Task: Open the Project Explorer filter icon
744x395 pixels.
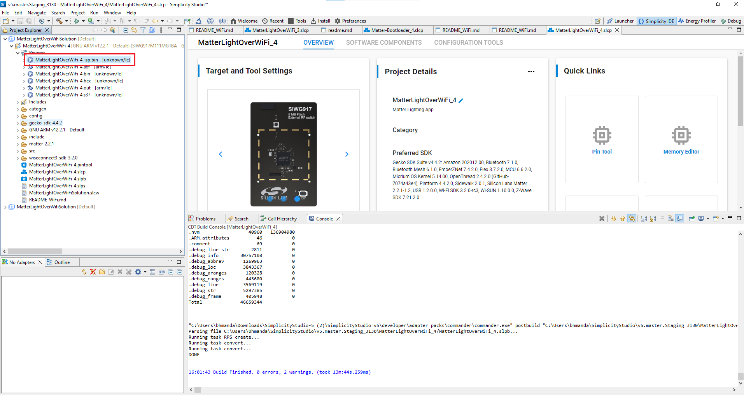Action: click(143, 30)
